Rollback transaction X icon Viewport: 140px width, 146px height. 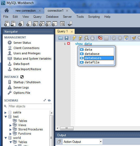pyautogui.click(x=120, y=38)
